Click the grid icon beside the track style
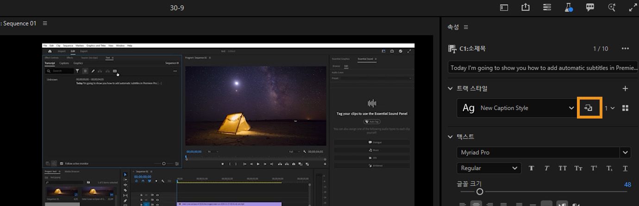639x206 pixels. 625,108
